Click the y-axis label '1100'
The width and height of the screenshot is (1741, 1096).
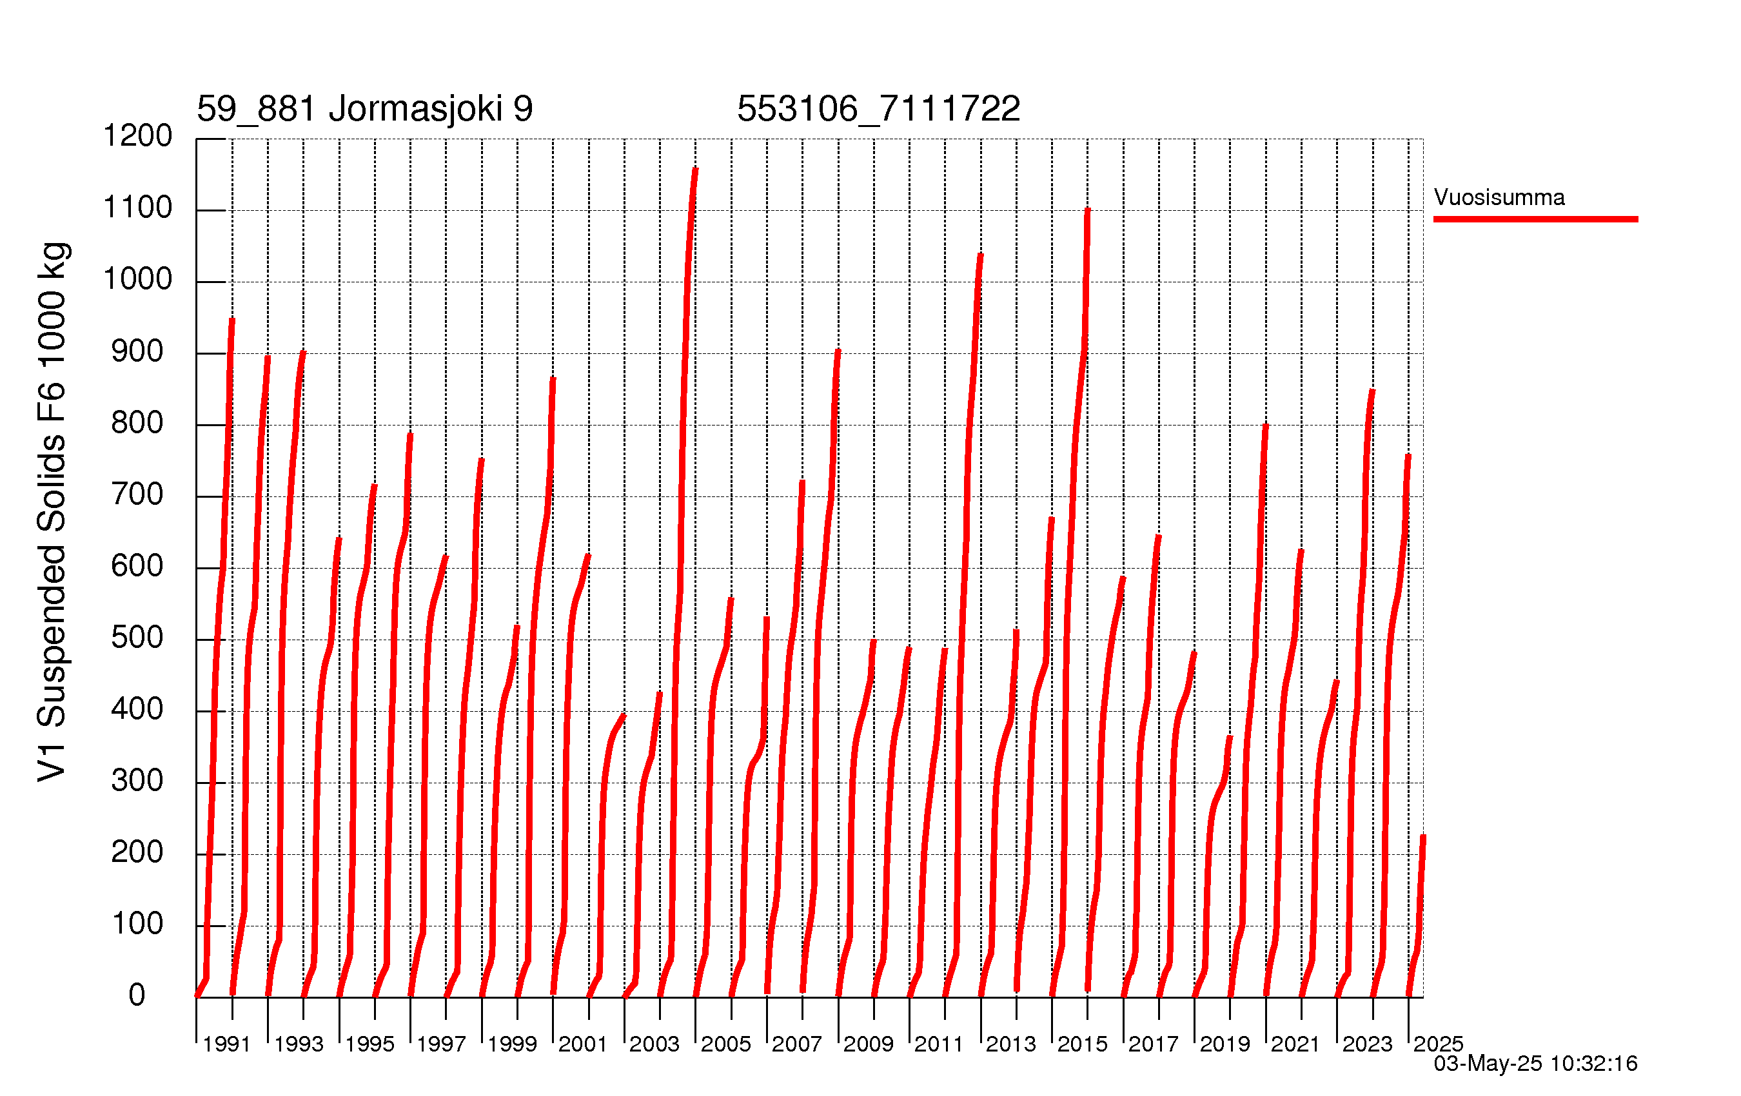pyautogui.click(x=137, y=208)
